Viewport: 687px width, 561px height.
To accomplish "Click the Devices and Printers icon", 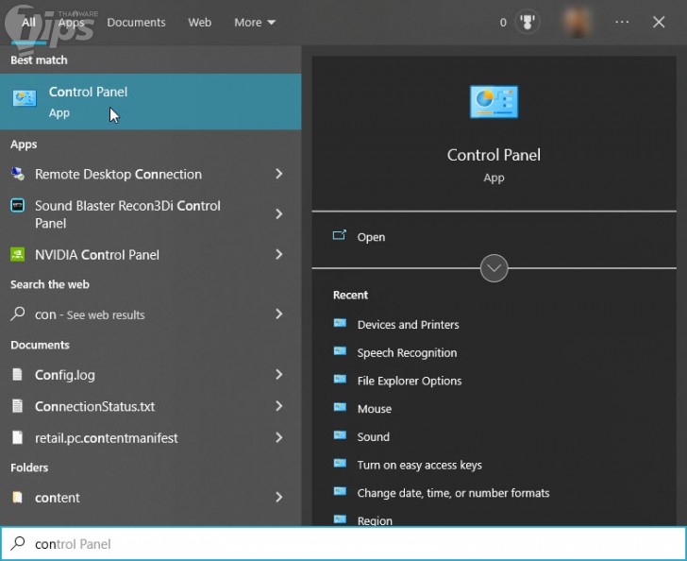I will pyautogui.click(x=340, y=323).
